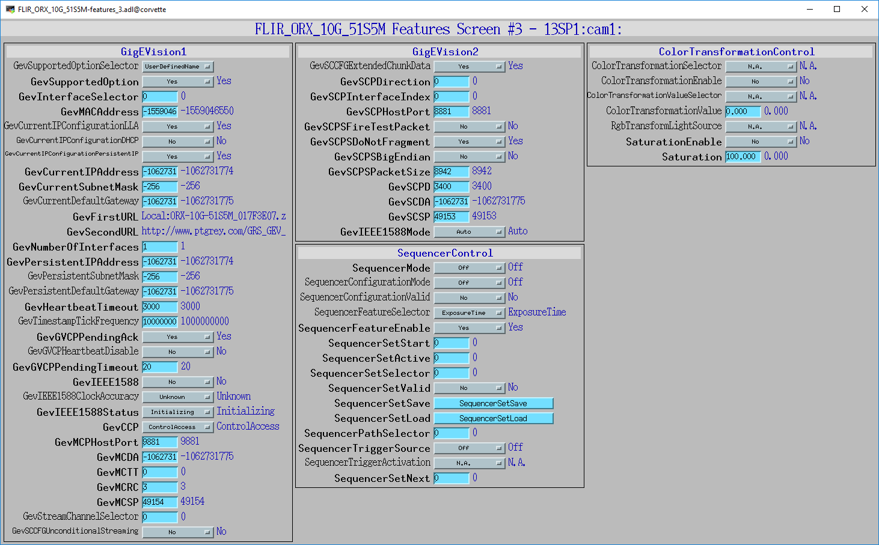Open the GevIEEE1588Mode Auto dropdown

(470, 232)
